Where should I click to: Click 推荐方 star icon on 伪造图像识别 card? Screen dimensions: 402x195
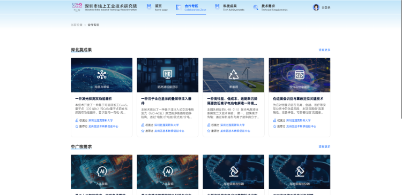tap(274, 126)
